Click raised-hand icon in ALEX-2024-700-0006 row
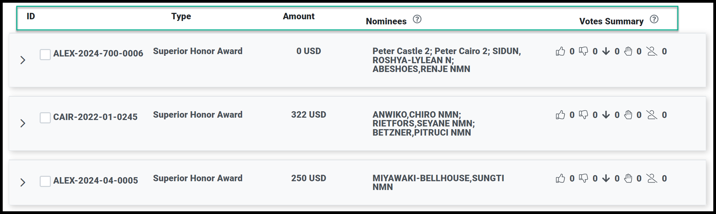This screenshot has width=716, height=214. click(628, 51)
